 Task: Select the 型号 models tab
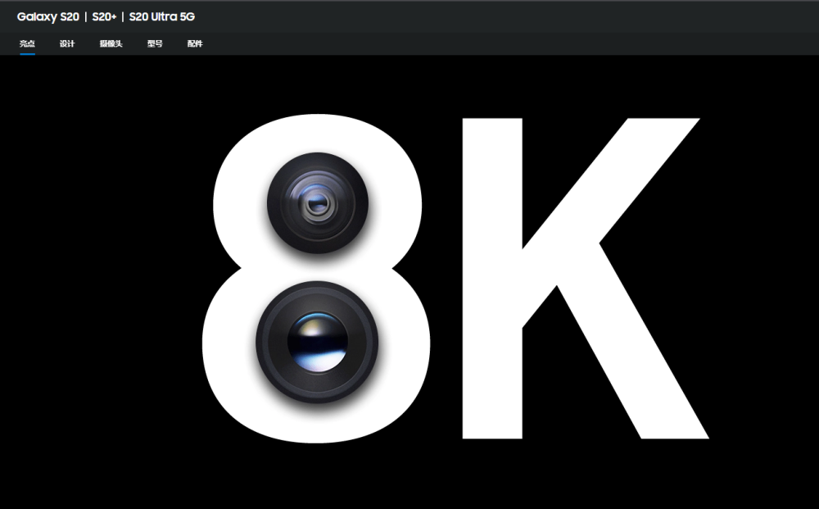pos(155,44)
